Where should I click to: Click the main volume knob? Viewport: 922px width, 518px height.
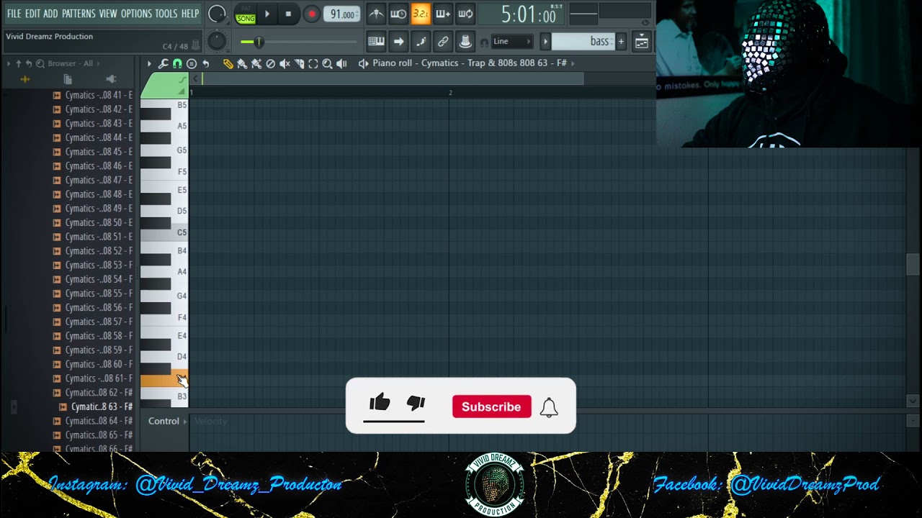click(x=216, y=14)
